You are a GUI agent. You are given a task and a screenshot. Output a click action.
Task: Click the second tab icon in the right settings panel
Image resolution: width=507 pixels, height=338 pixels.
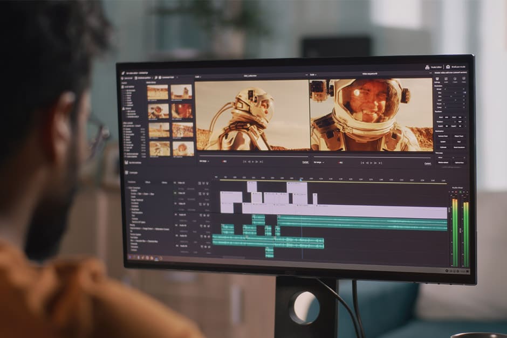tap(446, 79)
